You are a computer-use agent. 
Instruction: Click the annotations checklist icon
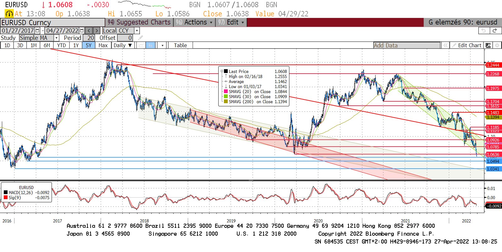point(488,45)
